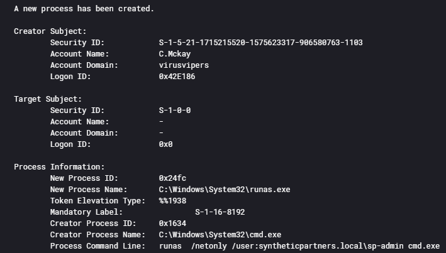Click the "A new process has been created" line

(84, 10)
